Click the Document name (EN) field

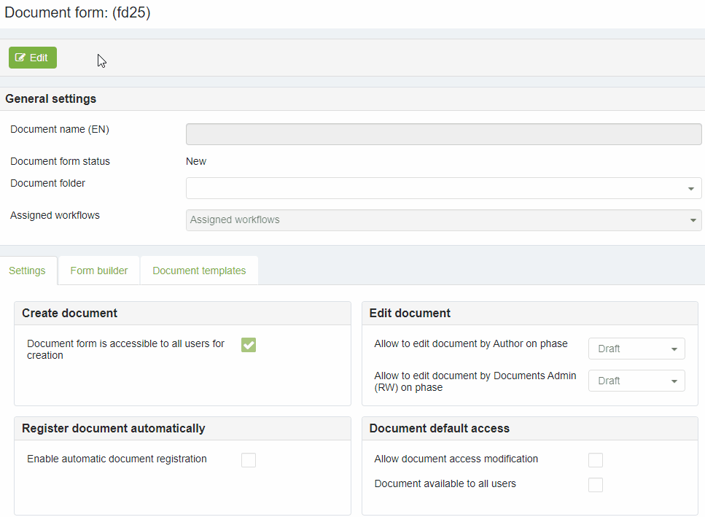[443, 134]
